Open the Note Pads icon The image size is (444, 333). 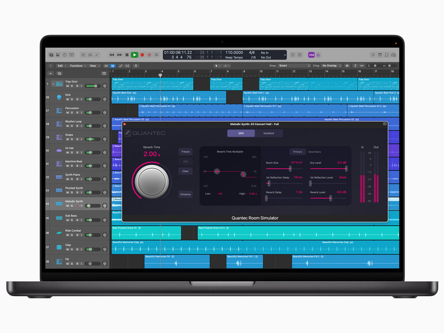pos(380,55)
